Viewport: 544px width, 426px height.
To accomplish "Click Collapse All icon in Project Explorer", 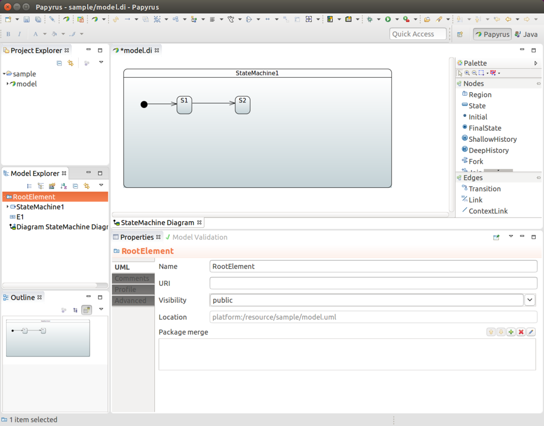I will coord(59,63).
